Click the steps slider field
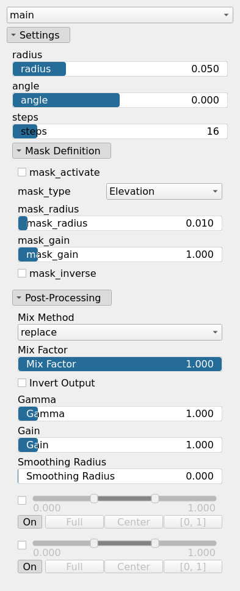 coord(120,132)
